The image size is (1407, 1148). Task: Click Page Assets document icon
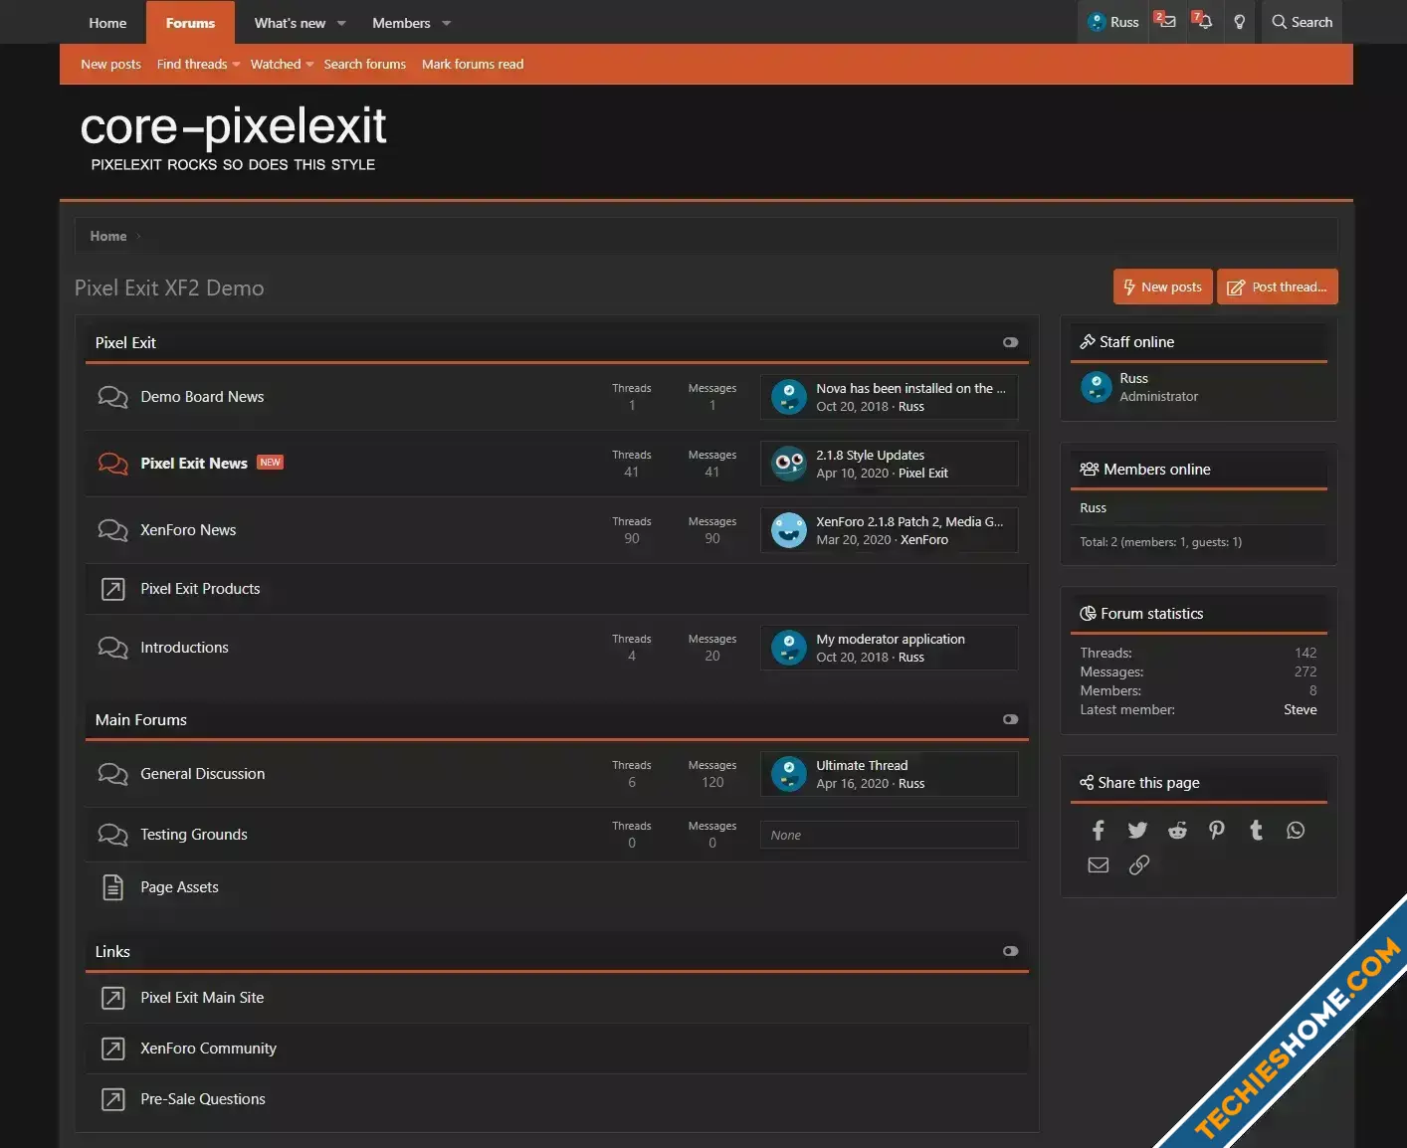point(113,887)
